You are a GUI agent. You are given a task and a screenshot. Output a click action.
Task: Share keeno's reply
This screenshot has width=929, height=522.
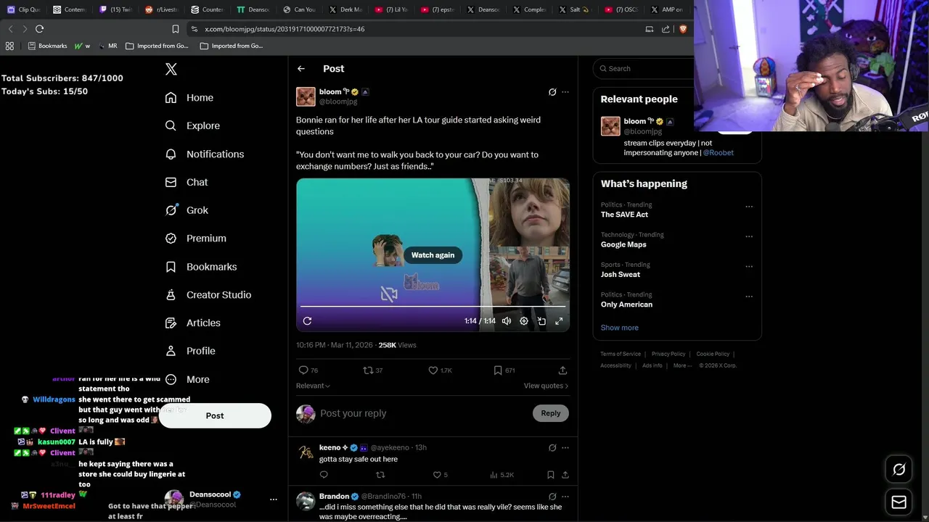tap(565, 475)
